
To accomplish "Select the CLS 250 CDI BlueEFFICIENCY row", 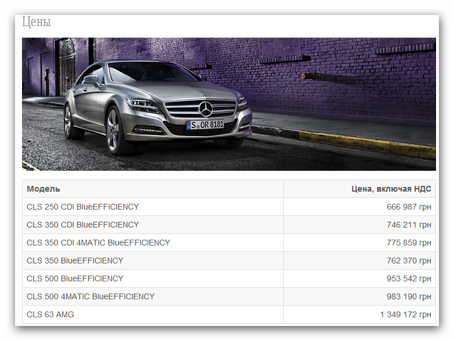I will pos(229,207).
